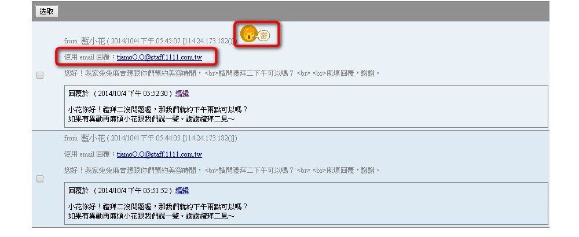Click sender name 藍小花 on the 05:45:07 message

(x=93, y=41)
